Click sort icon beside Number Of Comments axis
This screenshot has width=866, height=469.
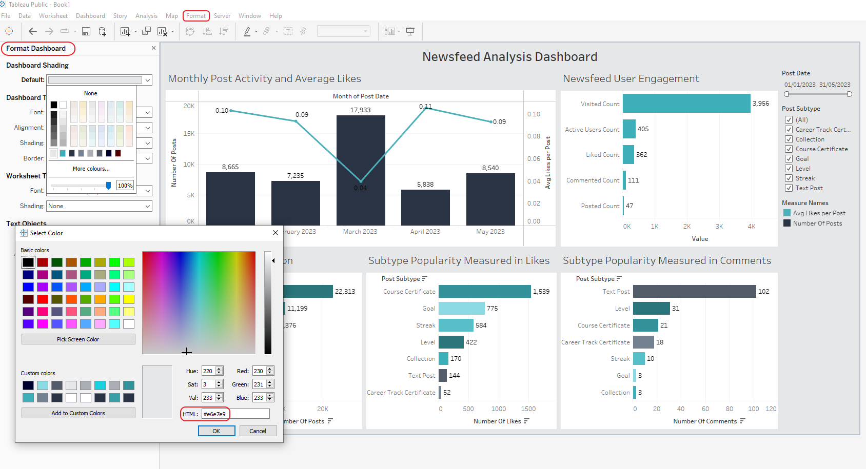click(743, 421)
